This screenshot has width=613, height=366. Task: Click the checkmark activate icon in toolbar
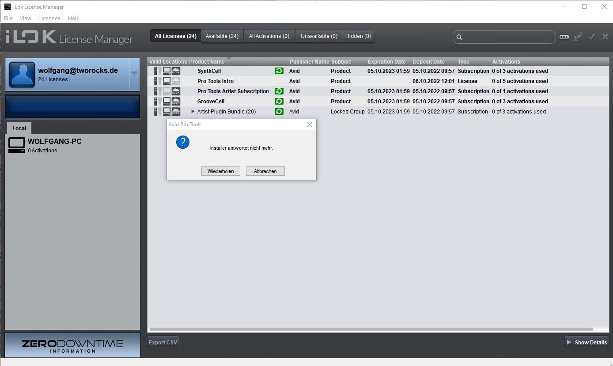(x=592, y=37)
